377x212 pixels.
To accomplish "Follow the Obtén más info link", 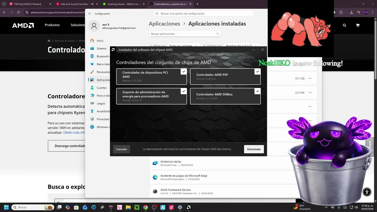I will click(74, 132).
